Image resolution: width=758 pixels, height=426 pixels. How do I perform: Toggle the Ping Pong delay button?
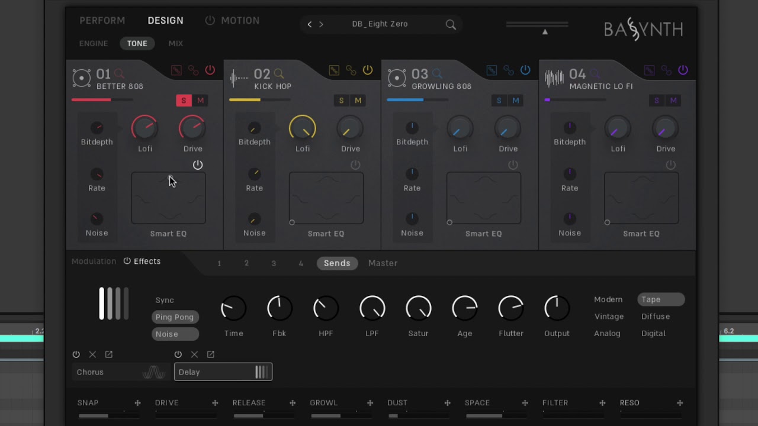coord(175,317)
